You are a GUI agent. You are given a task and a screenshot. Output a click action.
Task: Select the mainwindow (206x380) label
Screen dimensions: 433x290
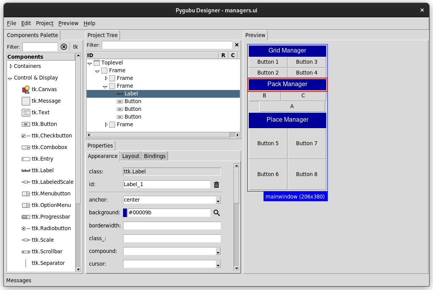(x=295, y=197)
